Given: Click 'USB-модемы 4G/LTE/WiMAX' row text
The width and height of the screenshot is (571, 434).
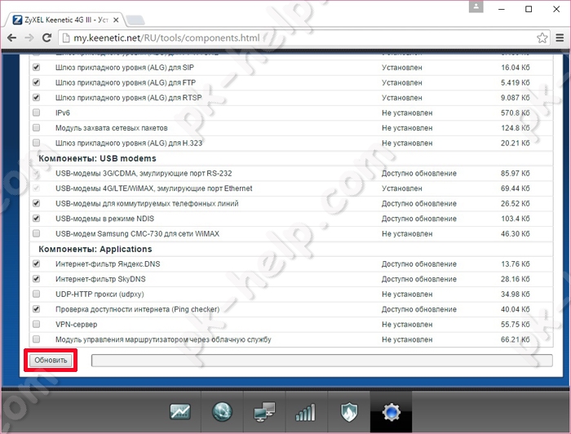Looking at the screenshot, I should 153,188.
